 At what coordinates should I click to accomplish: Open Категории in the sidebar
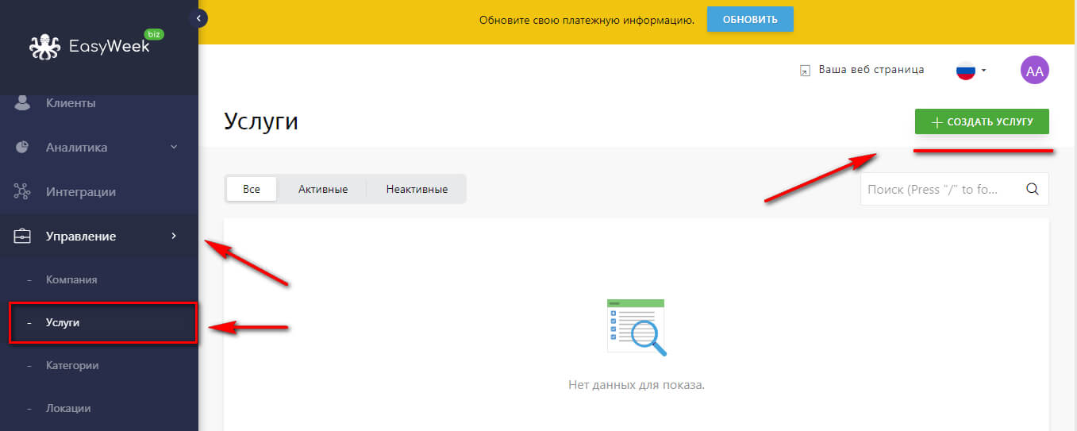click(x=72, y=366)
